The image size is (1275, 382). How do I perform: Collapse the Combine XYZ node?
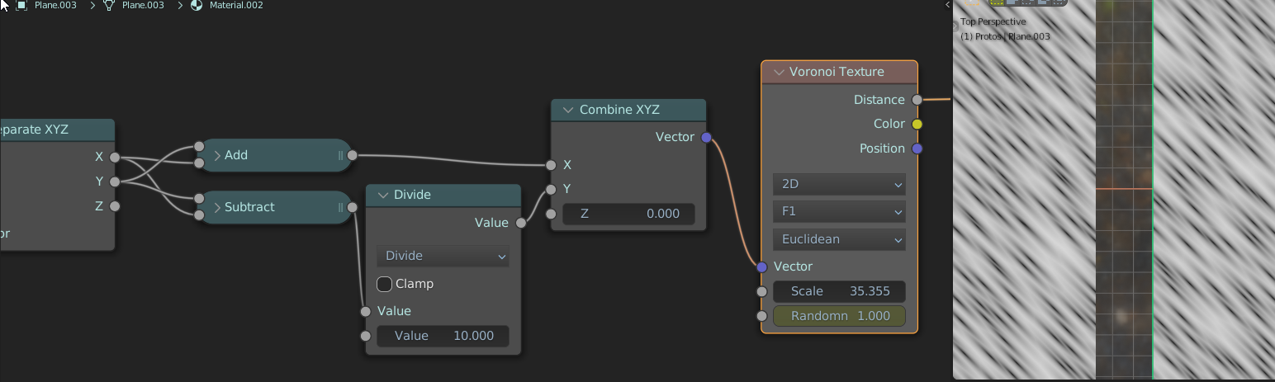pyautogui.click(x=567, y=110)
